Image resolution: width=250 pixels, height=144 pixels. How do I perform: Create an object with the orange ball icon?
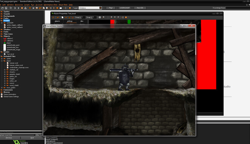pos(57,8)
